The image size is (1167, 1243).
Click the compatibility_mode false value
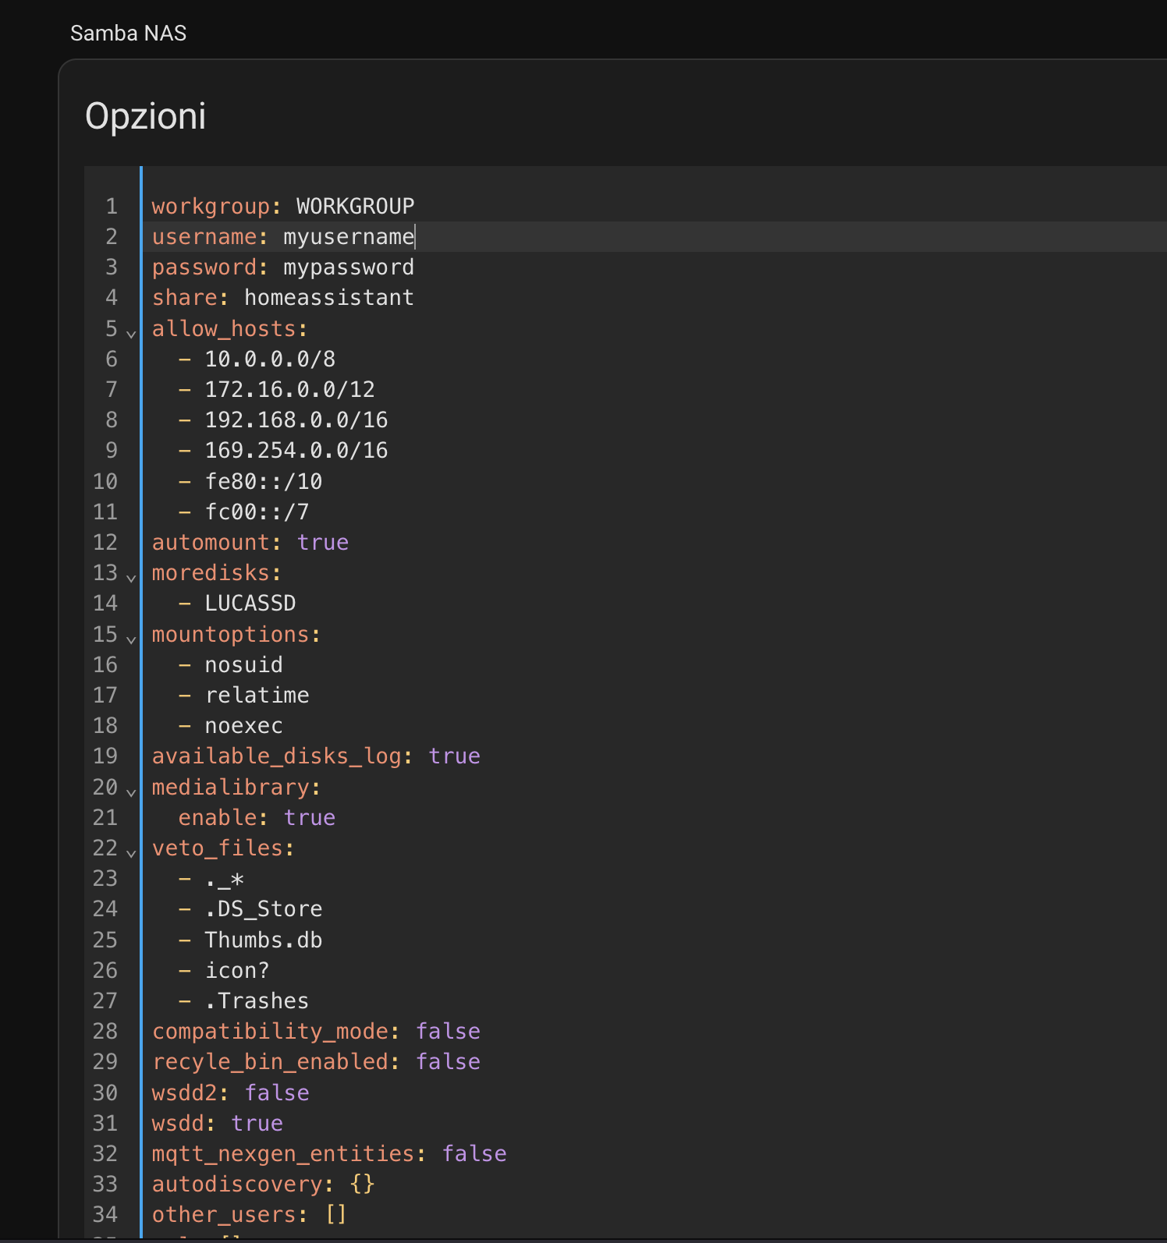pyautogui.click(x=448, y=1032)
